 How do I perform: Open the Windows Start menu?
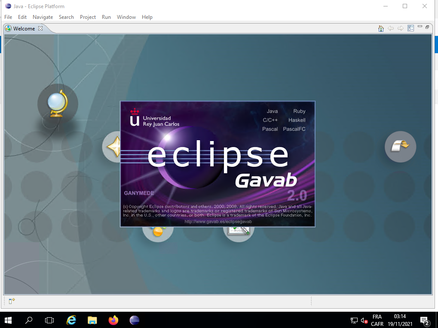click(8, 320)
